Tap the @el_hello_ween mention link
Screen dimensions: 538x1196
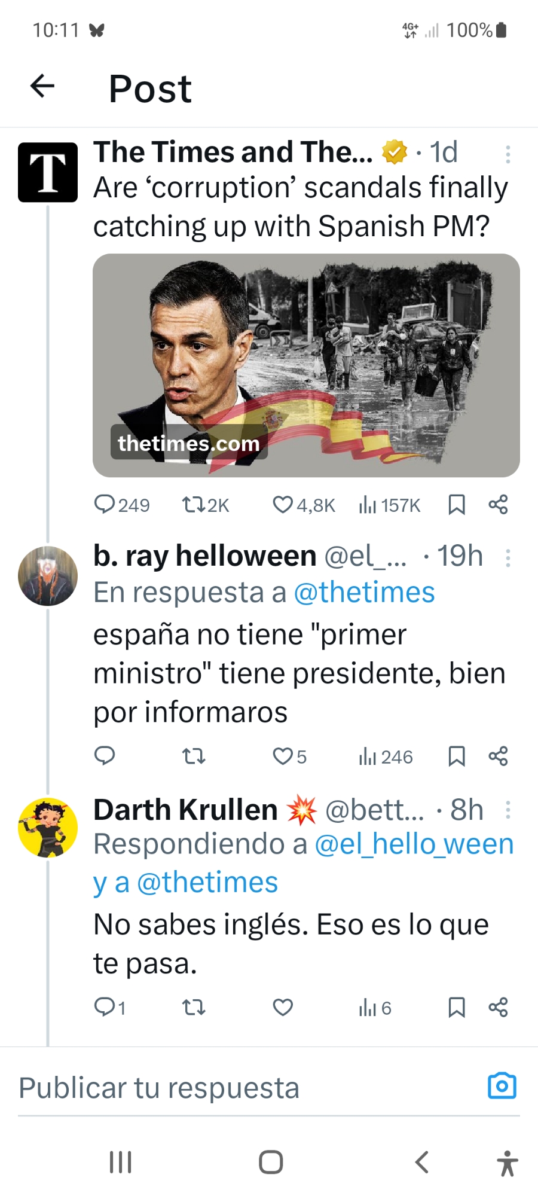click(414, 844)
